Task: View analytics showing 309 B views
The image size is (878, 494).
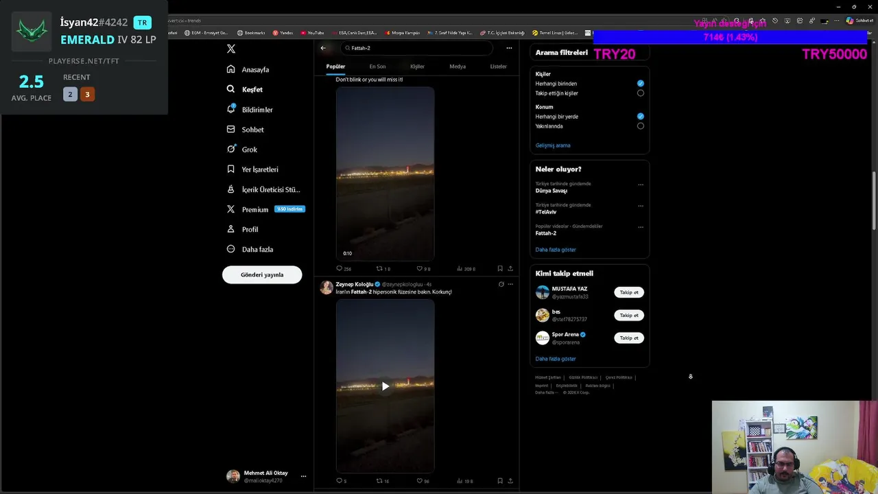Action: 466,269
